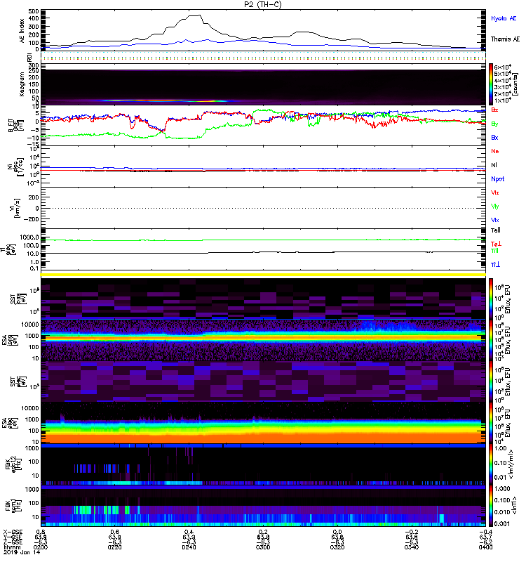The image size is (526, 562).
Task: Pick the FBK edc12 mV/m color bar
Action: coord(491,464)
